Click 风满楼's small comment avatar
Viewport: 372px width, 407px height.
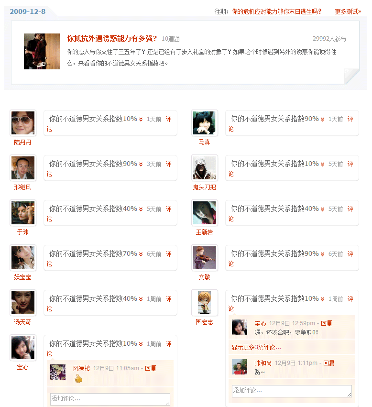[x=58, y=372]
